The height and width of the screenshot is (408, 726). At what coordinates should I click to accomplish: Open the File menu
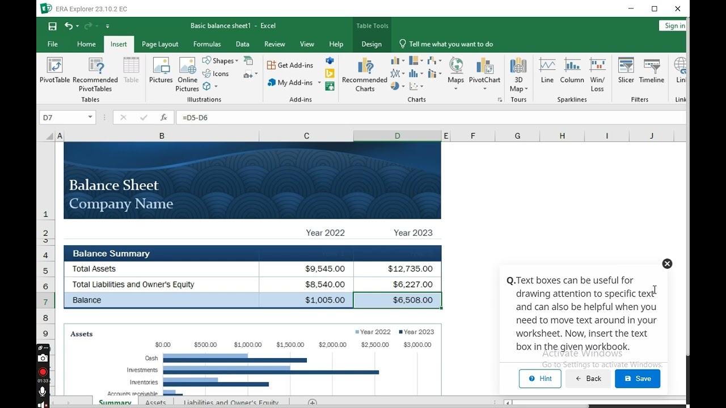tap(53, 44)
